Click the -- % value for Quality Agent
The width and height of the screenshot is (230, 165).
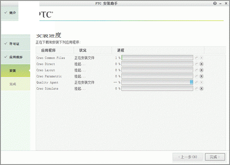[x=117, y=82]
